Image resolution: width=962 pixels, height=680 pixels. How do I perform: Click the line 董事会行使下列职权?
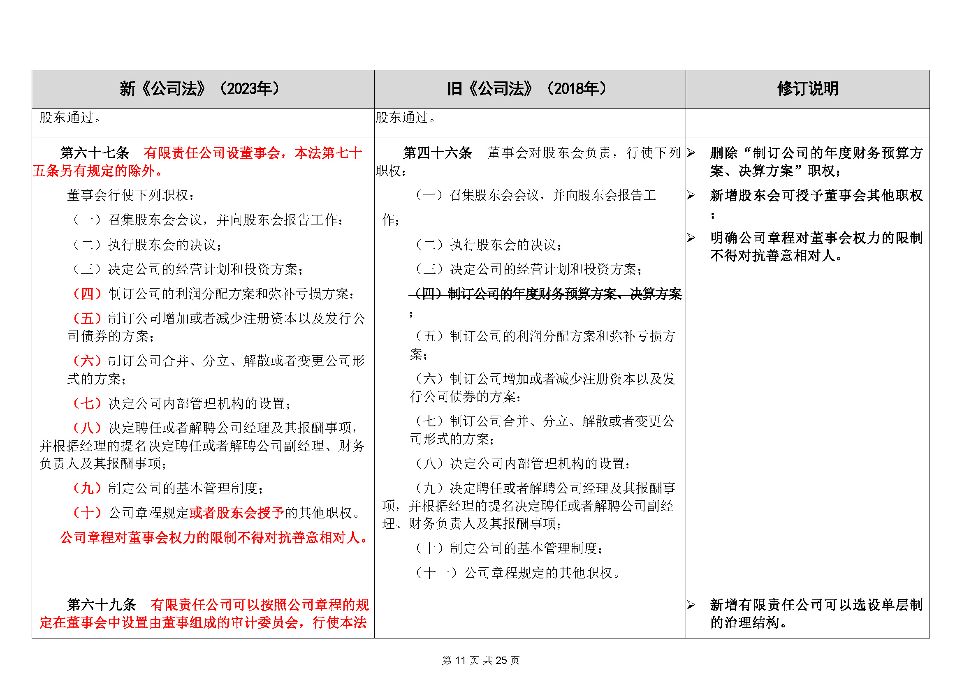pyautogui.click(x=131, y=196)
